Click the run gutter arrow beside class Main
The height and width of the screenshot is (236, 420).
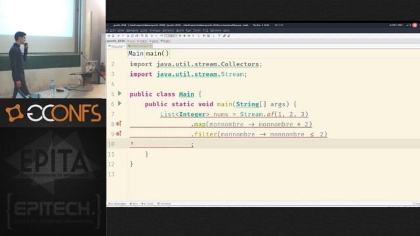119,93
